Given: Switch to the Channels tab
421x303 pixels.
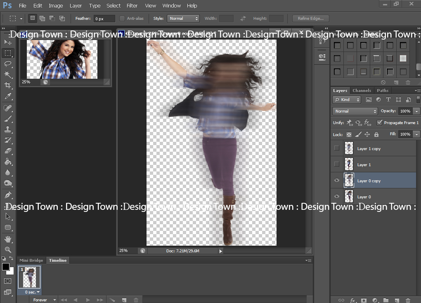Looking at the screenshot, I should [x=362, y=91].
